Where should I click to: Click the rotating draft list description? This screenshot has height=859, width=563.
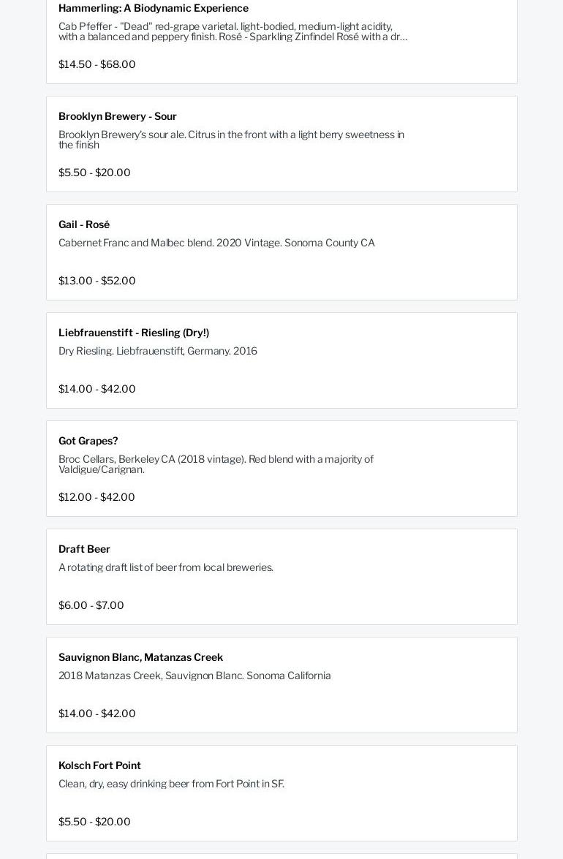166,567
